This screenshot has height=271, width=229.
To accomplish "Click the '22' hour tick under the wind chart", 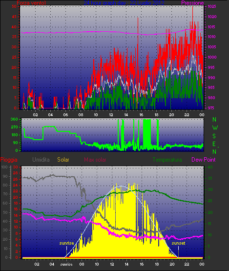I will coord(187,115).
